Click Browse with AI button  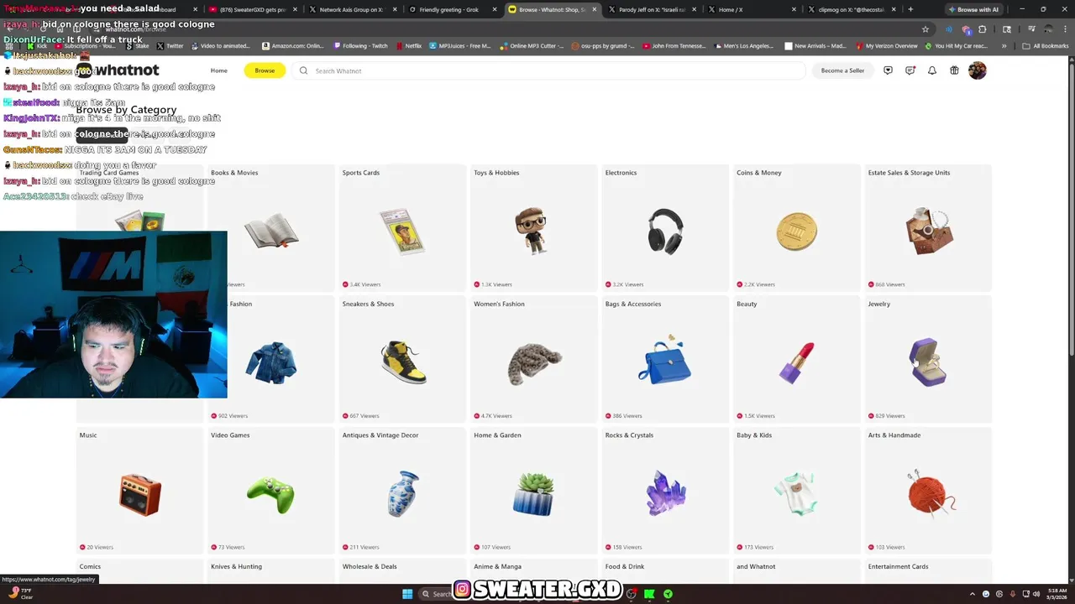(973, 9)
